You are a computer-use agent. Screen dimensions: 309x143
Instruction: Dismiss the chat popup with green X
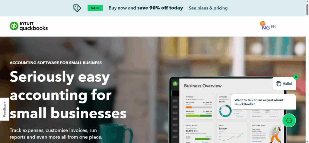click(x=296, y=77)
